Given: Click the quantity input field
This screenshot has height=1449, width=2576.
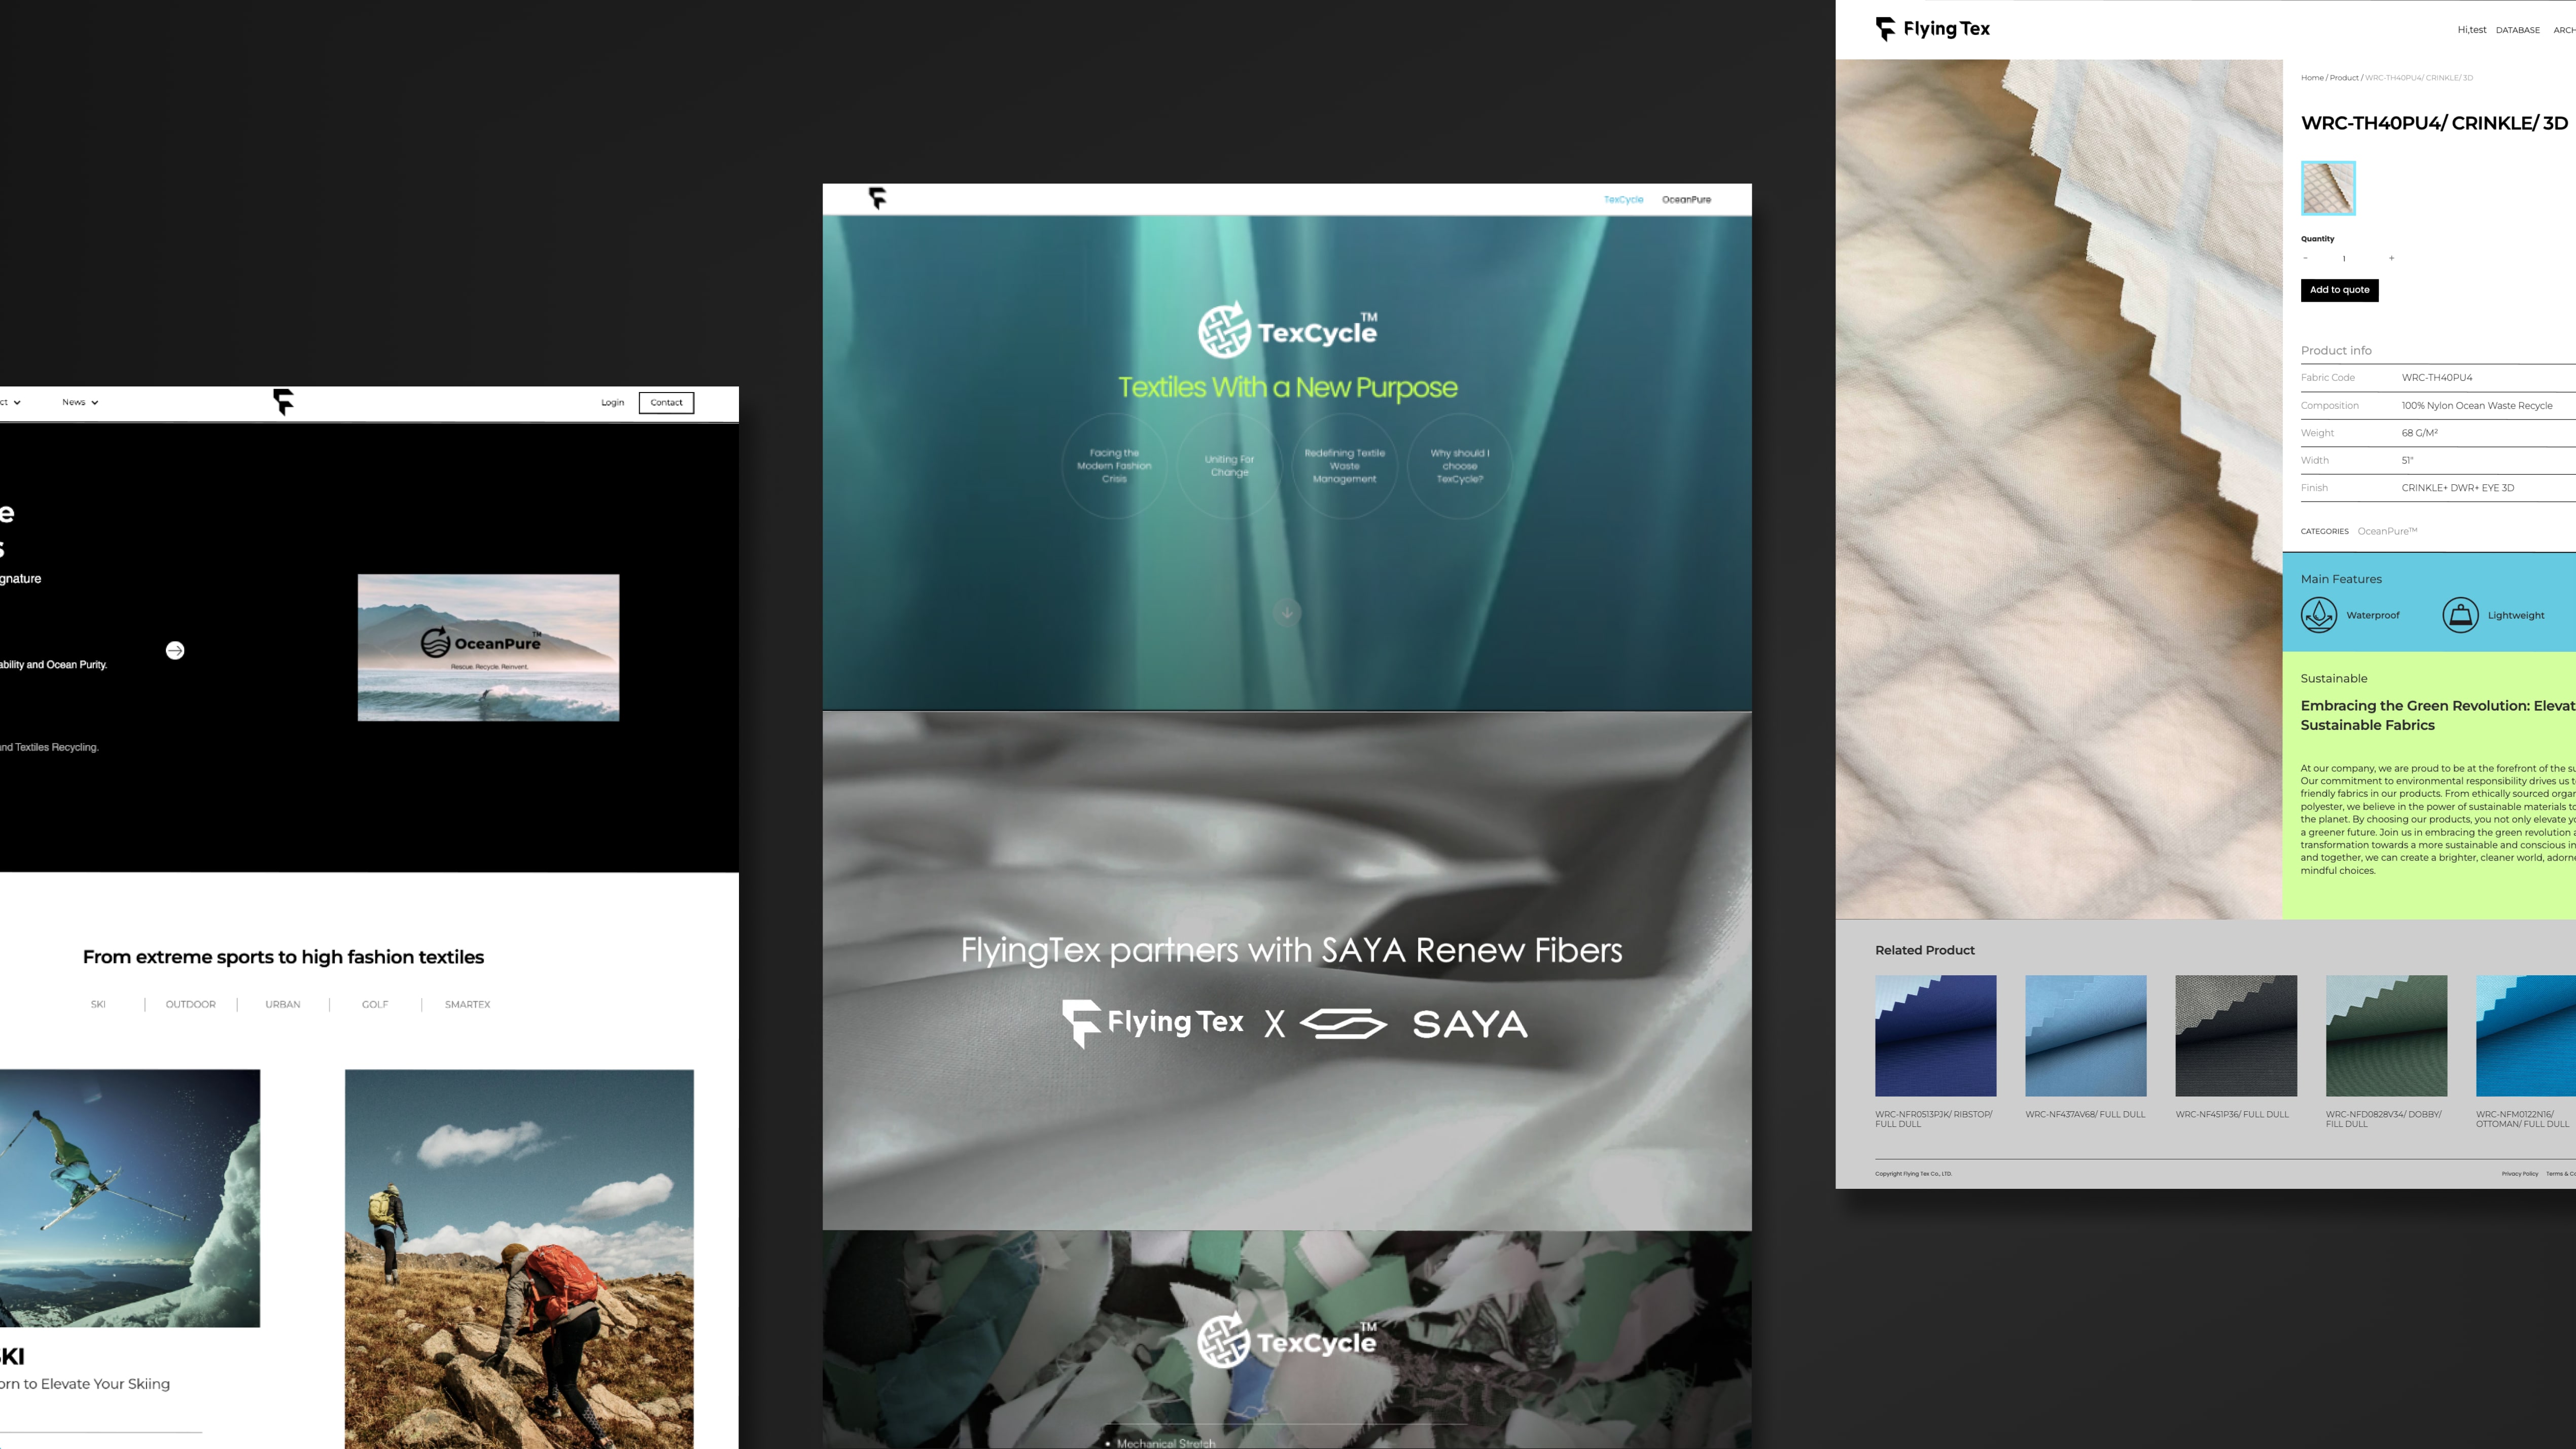Looking at the screenshot, I should 2344,258.
